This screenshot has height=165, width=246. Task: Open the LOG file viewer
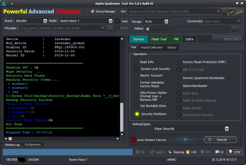tap(191, 152)
